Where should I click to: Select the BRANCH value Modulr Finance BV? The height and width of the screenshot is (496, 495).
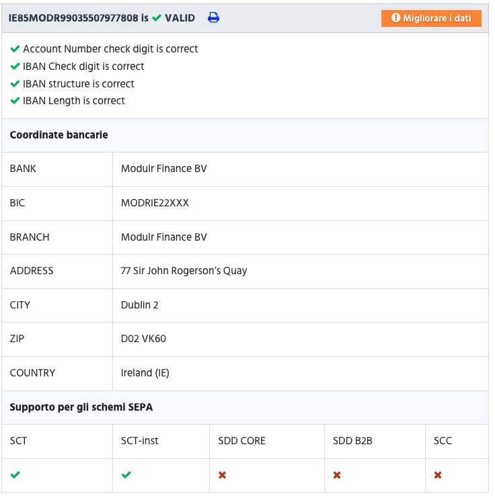pyautogui.click(x=164, y=237)
